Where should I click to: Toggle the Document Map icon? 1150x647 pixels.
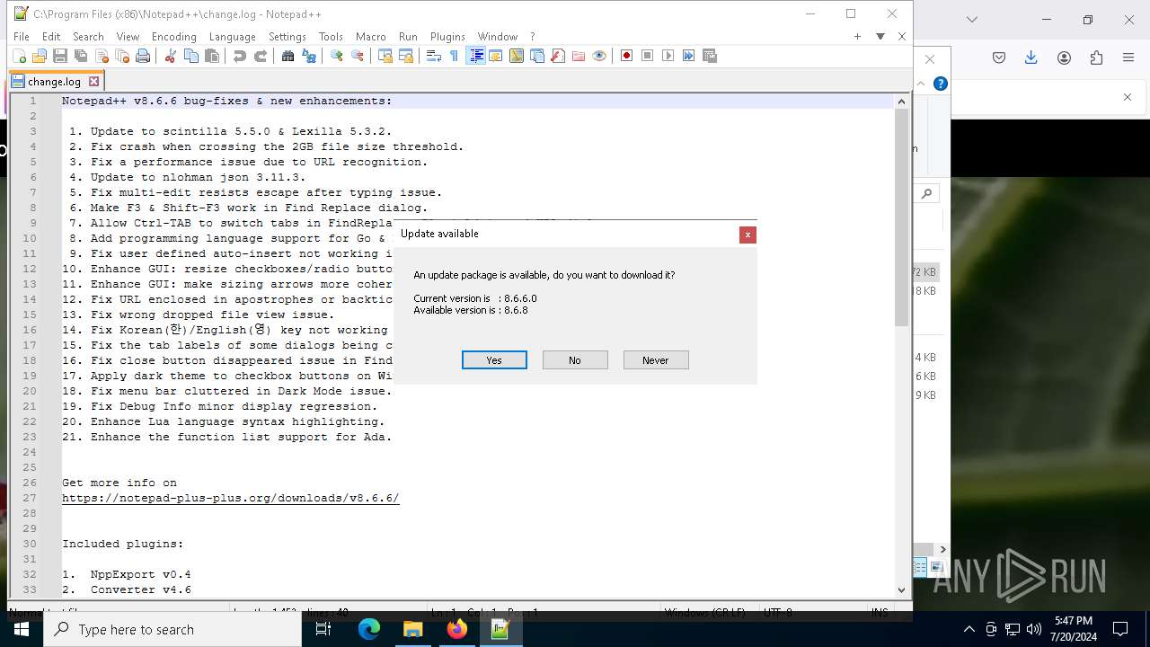517,56
